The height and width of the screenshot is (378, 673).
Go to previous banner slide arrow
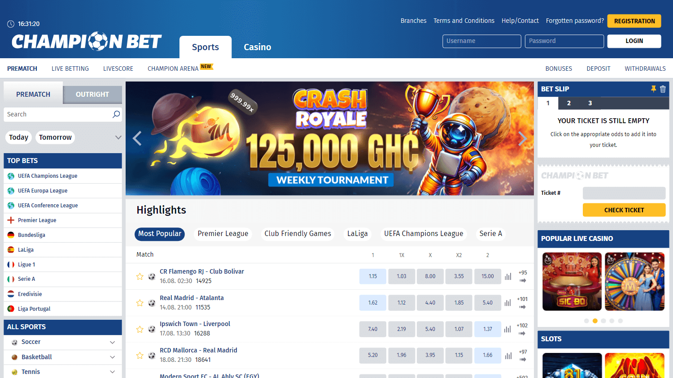tap(137, 138)
